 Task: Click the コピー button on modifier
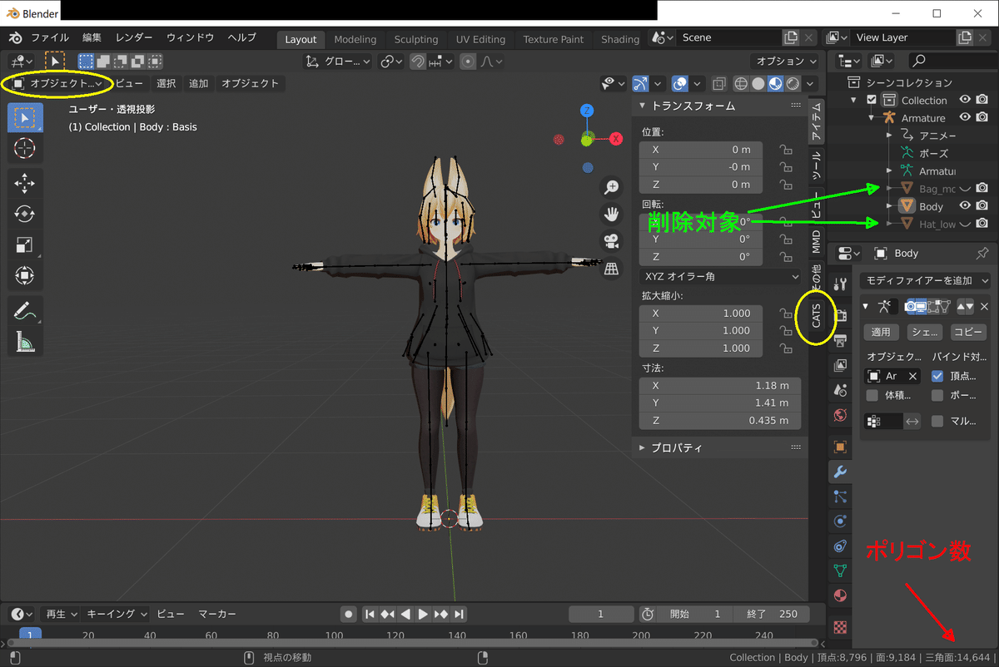click(968, 332)
